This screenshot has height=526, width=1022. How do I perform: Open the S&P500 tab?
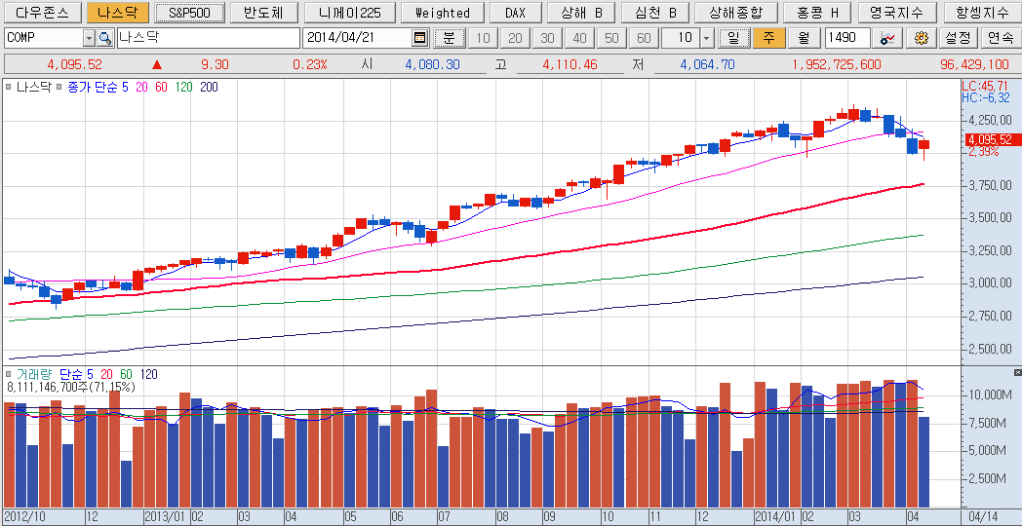click(x=191, y=13)
